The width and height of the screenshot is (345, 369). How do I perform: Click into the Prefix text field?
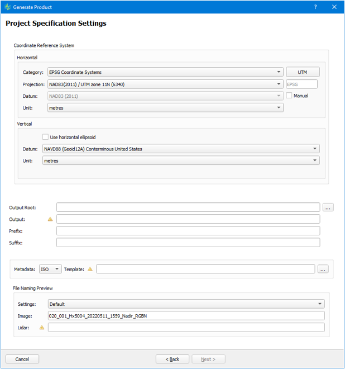pyautogui.click(x=188, y=231)
